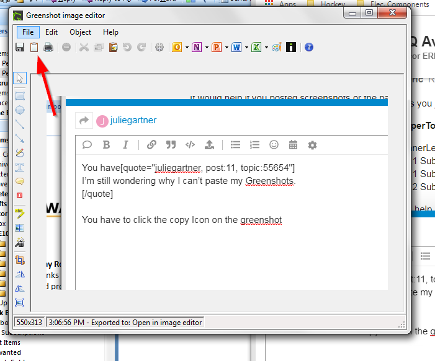Click the Italic I icon in the captured editor
The image size is (435, 361).
(x=125, y=145)
